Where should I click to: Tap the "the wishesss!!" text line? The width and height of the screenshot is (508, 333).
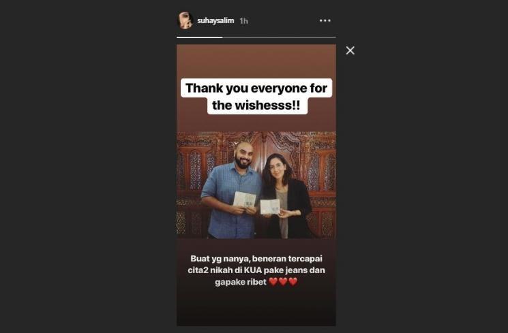[x=256, y=105]
